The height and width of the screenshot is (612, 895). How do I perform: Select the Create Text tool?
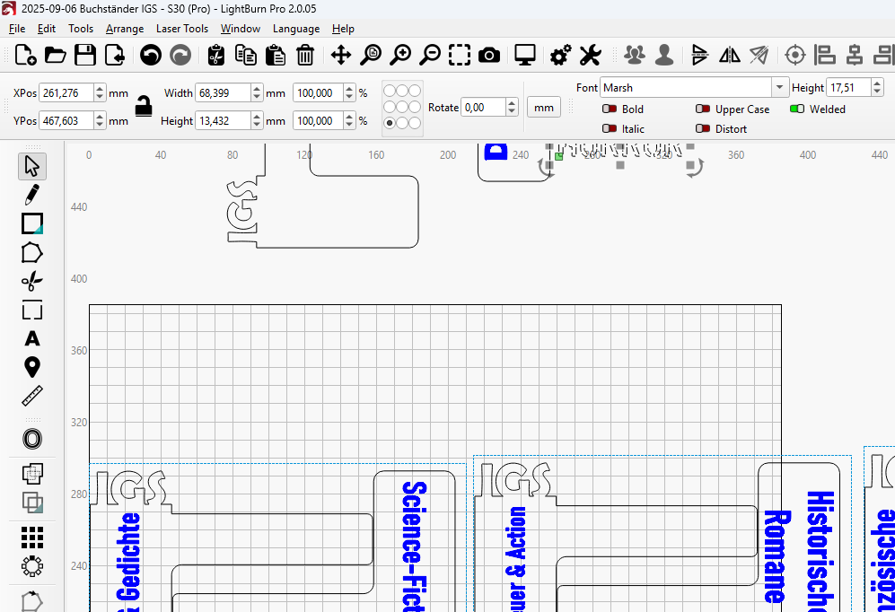(x=32, y=338)
